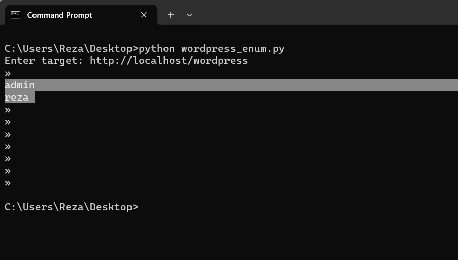Viewport: 458px width, 260px height.
Task: Click the » symbol directly below reza
Action: 8,110
